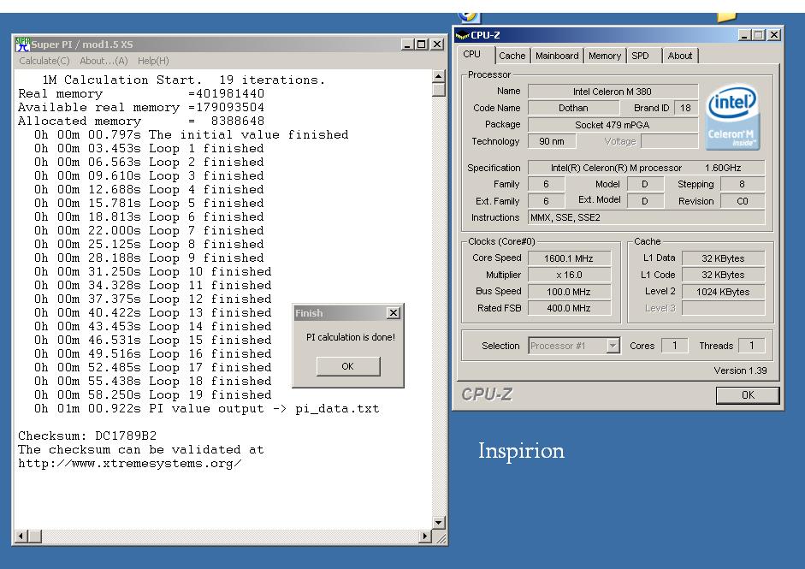Click the Level 2 cache value '1024 KBytes'
Screen dimensions: 805x569
(724, 292)
